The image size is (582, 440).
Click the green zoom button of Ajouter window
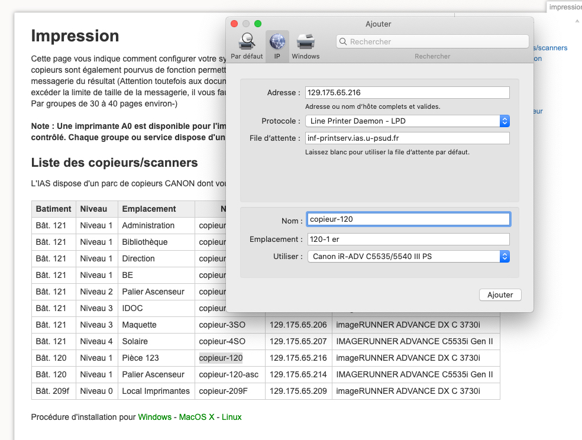pyautogui.click(x=258, y=24)
